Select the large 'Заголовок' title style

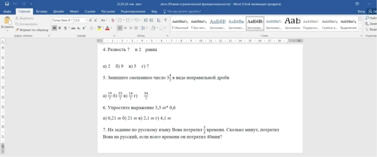pos(293,24)
